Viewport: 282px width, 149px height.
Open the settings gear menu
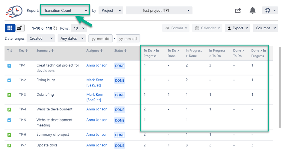tap(270, 10)
